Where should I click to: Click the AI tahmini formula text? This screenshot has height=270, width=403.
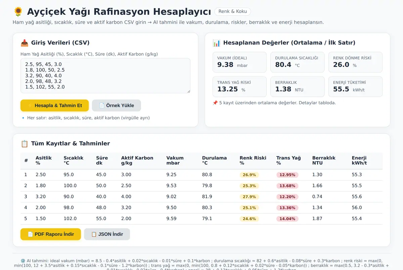[x=201, y=265]
